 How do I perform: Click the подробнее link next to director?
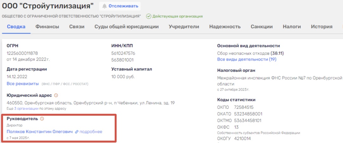tap(91, 132)
